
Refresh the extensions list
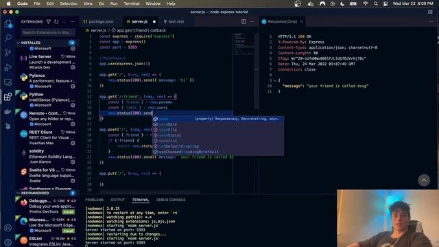(x=56, y=21)
